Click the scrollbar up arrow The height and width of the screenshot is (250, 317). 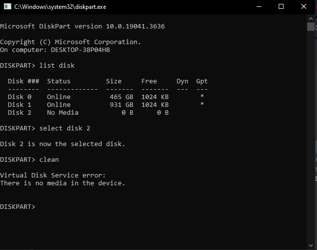(311, 18)
